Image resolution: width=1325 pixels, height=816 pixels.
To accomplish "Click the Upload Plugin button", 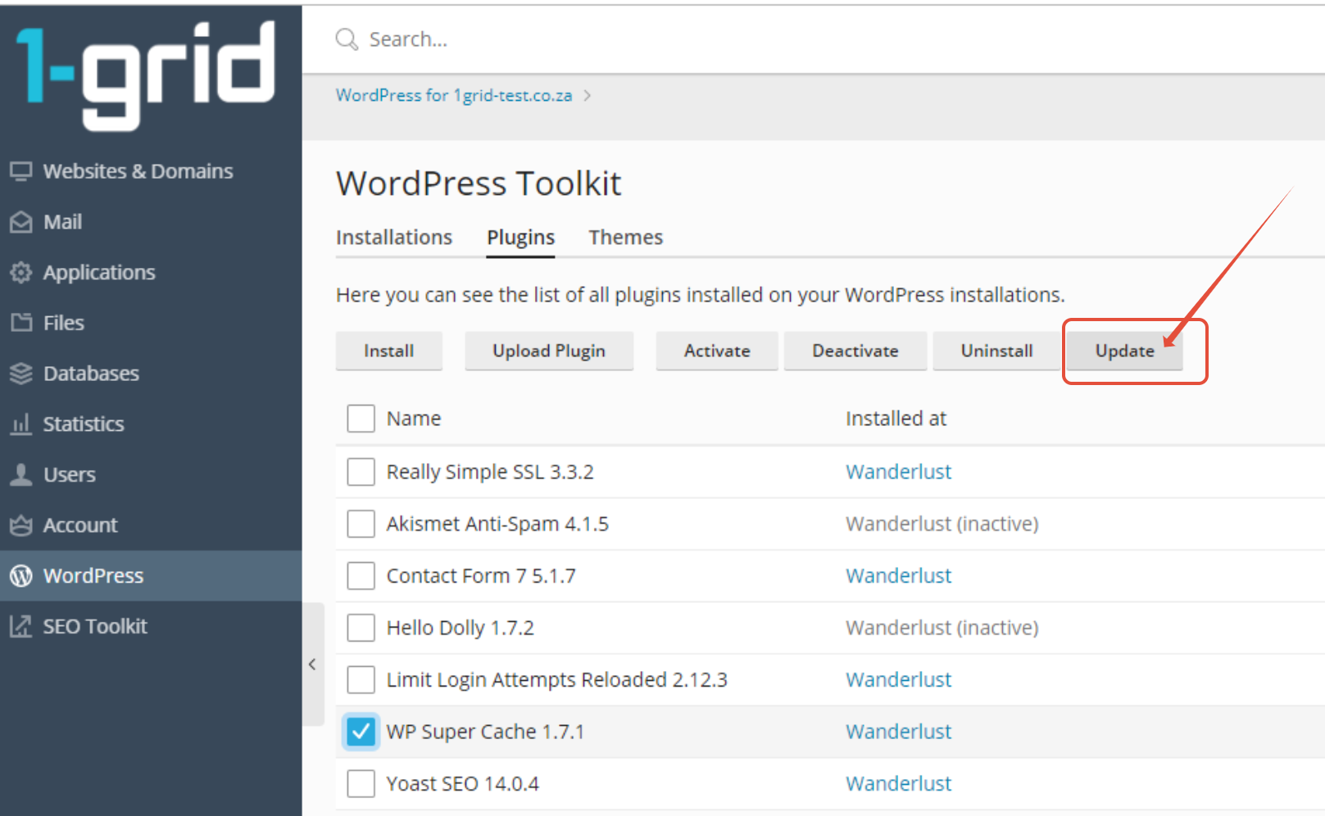I will tap(549, 351).
